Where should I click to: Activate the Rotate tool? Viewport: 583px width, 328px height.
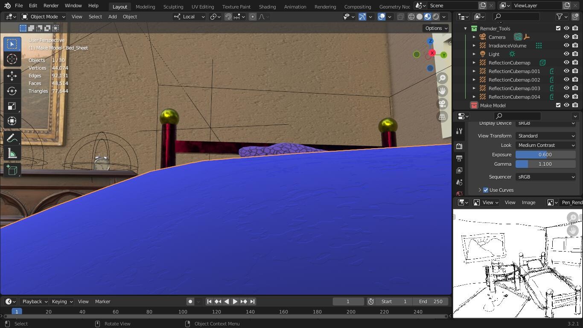pyautogui.click(x=12, y=91)
